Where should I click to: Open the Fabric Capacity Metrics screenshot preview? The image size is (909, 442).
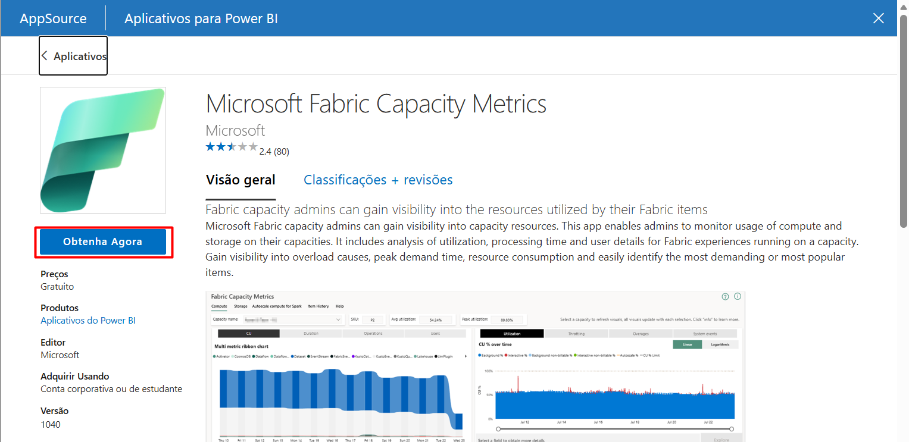tap(475, 366)
